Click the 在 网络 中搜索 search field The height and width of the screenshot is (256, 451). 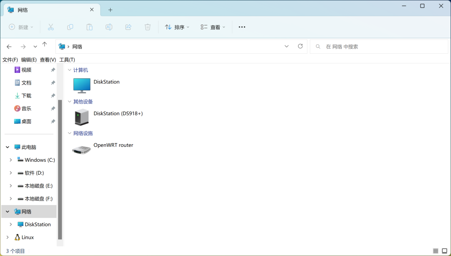(x=379, y=47)
